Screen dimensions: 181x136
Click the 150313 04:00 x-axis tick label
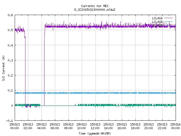41,126
